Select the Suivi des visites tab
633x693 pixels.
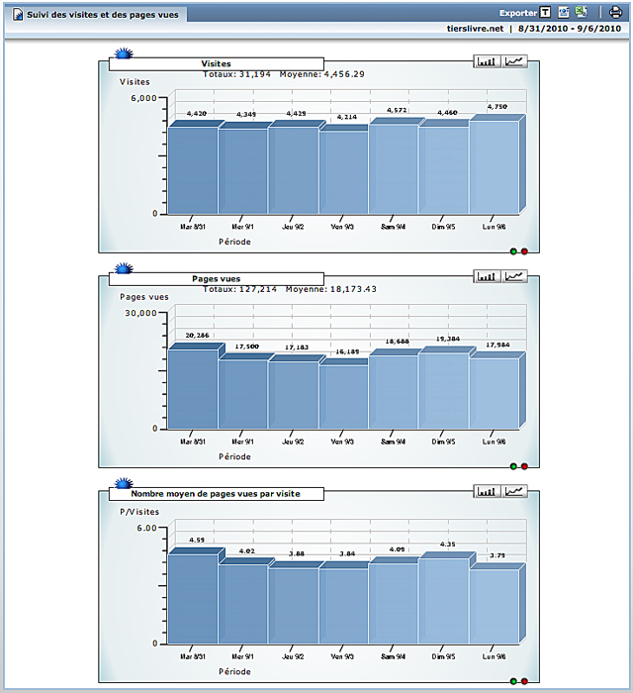(x=96, y=15)
